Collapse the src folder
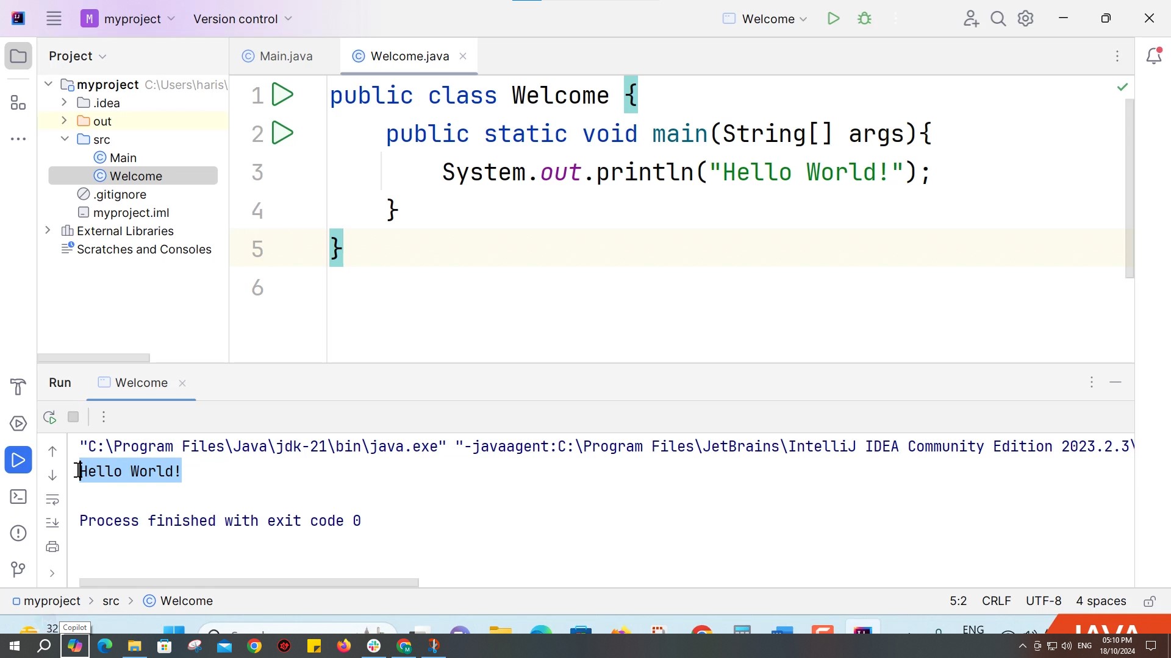 coord(65,139)
